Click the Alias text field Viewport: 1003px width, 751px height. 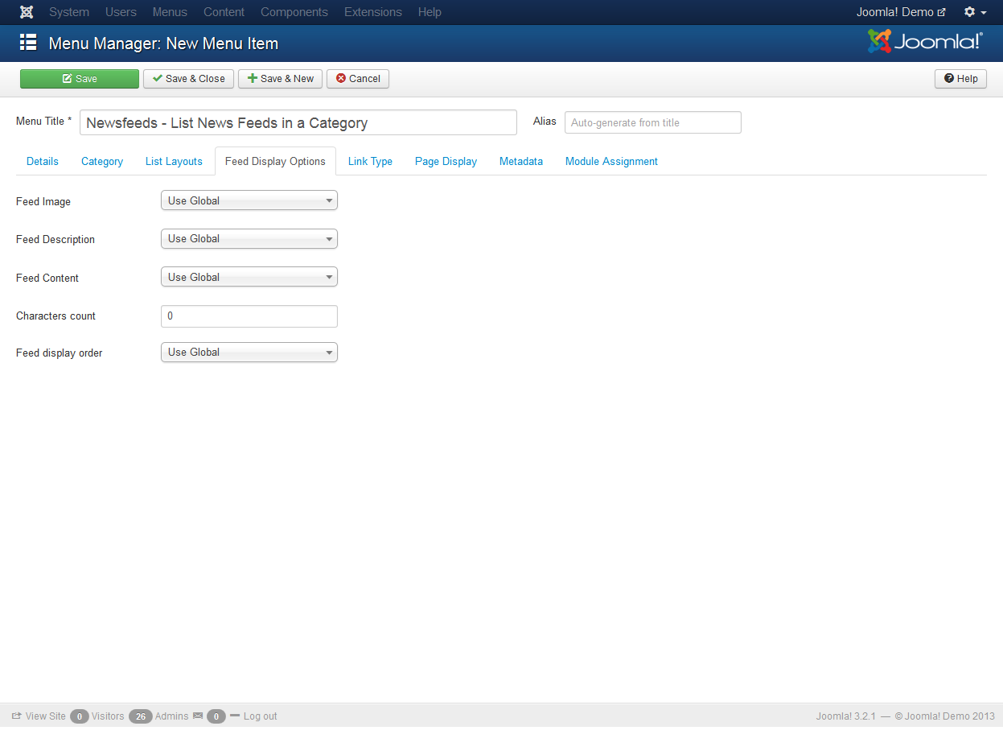[x=652, y=123]
